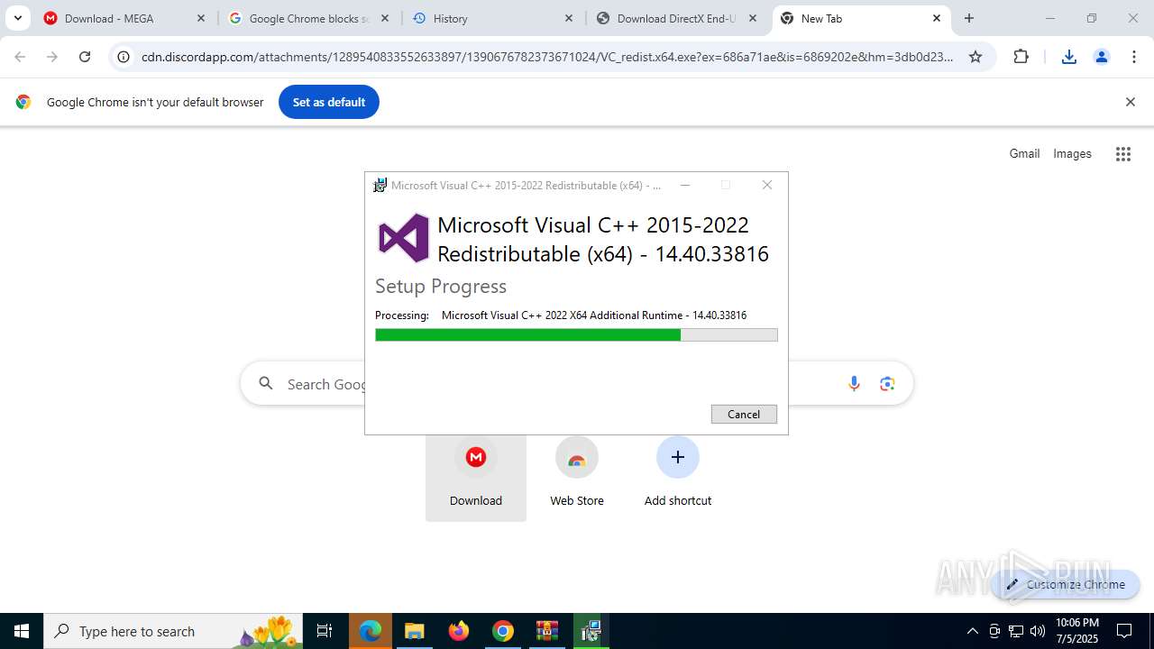The width and height of the screenshot is (1154, 649).
Task: Open a new browser tab with plus
Action: pos(969,18)
